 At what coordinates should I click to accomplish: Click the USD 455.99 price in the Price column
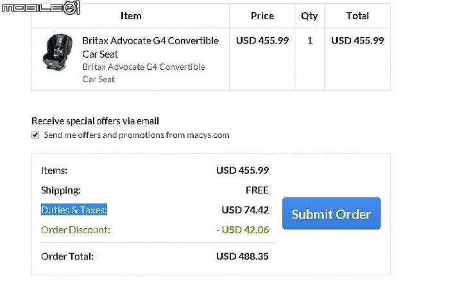coord(262,40)
